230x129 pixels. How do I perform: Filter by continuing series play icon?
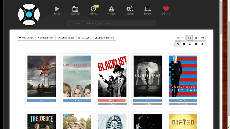190,44
